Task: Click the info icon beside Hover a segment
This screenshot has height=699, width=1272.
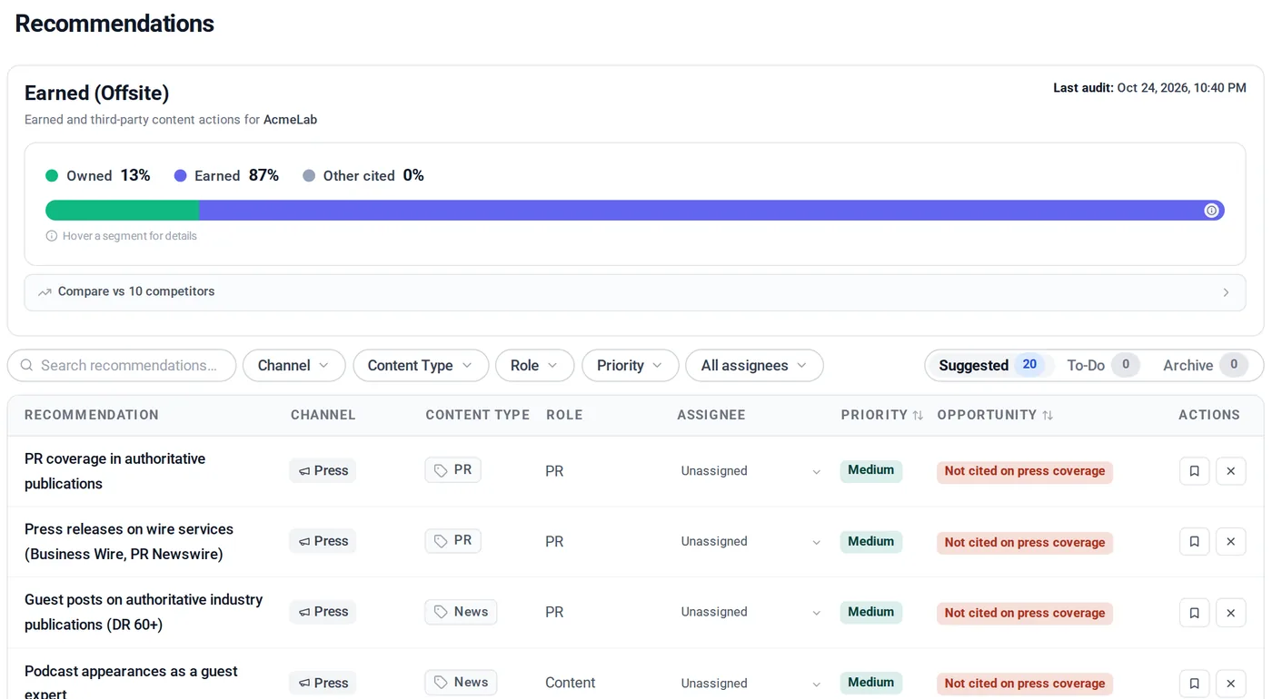Action: click(x=52, y=236)
